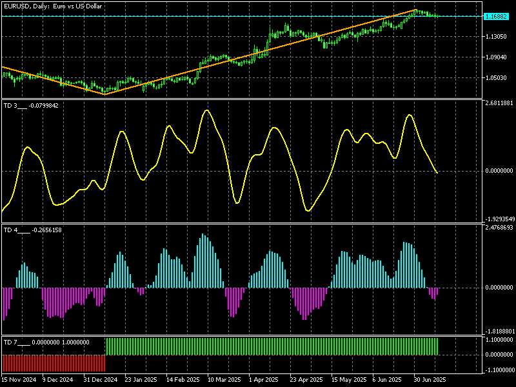Click the 2.4768693 histogram scale value
The width and height of the screenshot is (516, 387).
pos(499,228)
